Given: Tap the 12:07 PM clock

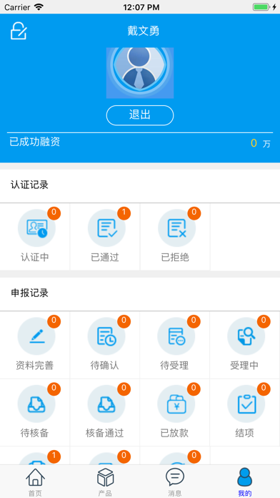Looking at the screenshot, I should [x=141, y=7].
